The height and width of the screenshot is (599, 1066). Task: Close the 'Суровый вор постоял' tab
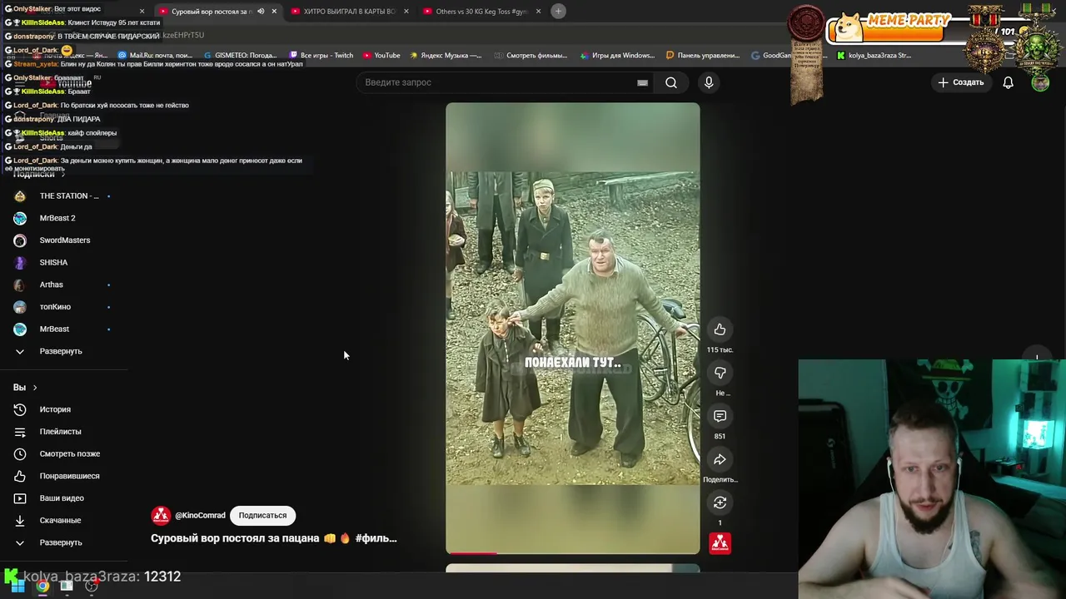(x=274, y=11)
